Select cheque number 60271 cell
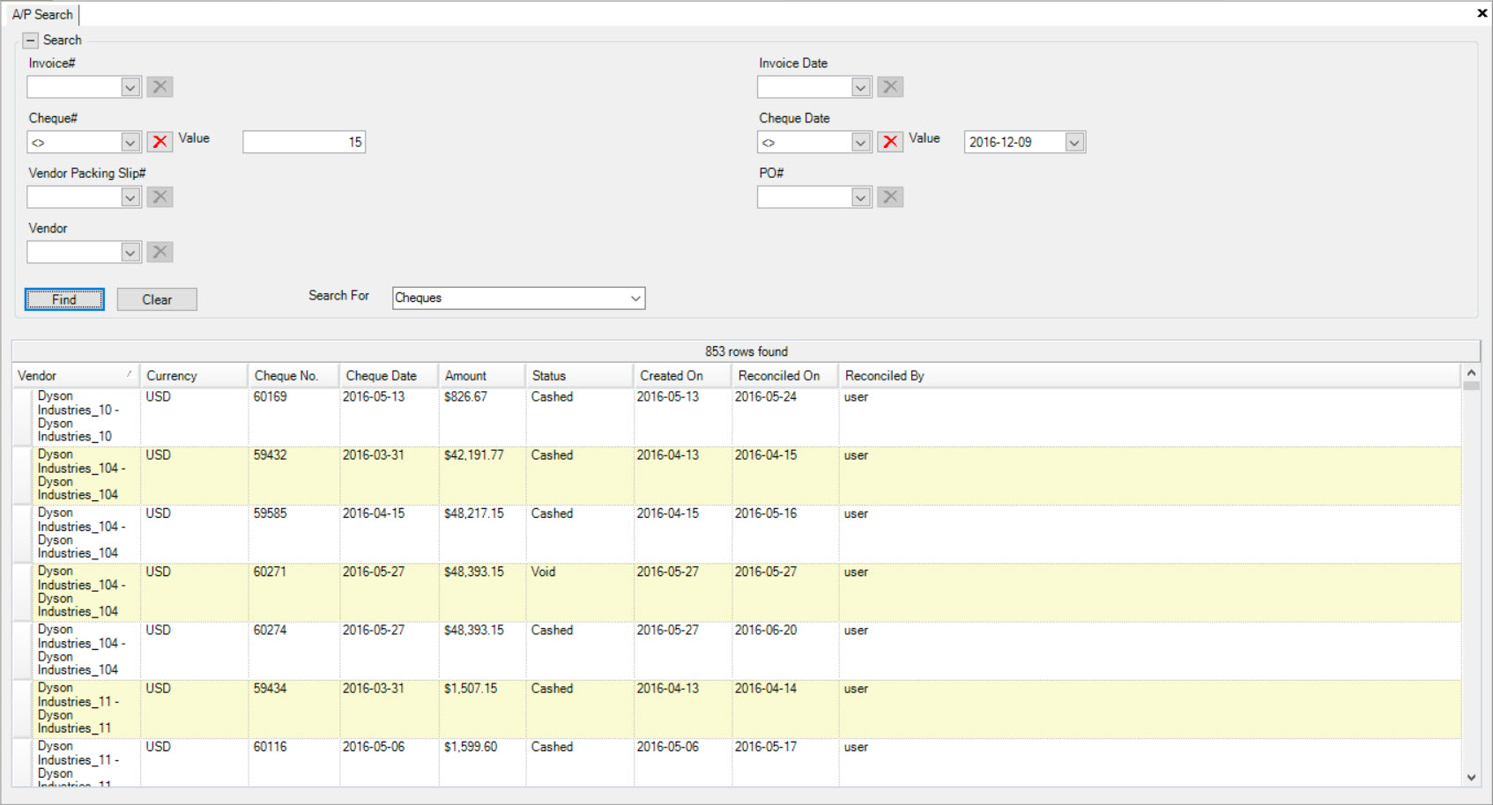 pyautogui.click(x=294, y=593)
